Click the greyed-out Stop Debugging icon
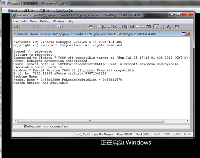This screenshot has height=158, width=200. pyautogui.click(x=53, y=27)
